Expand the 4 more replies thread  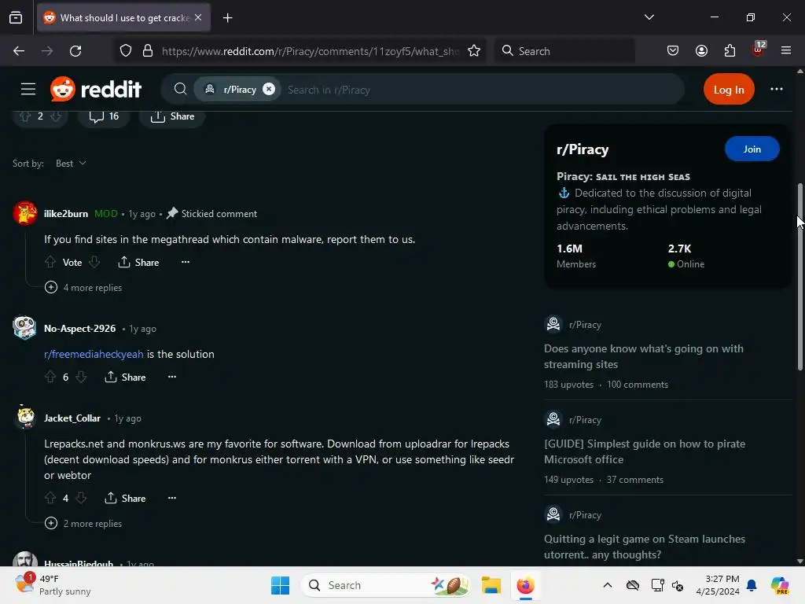coord(83,288)
